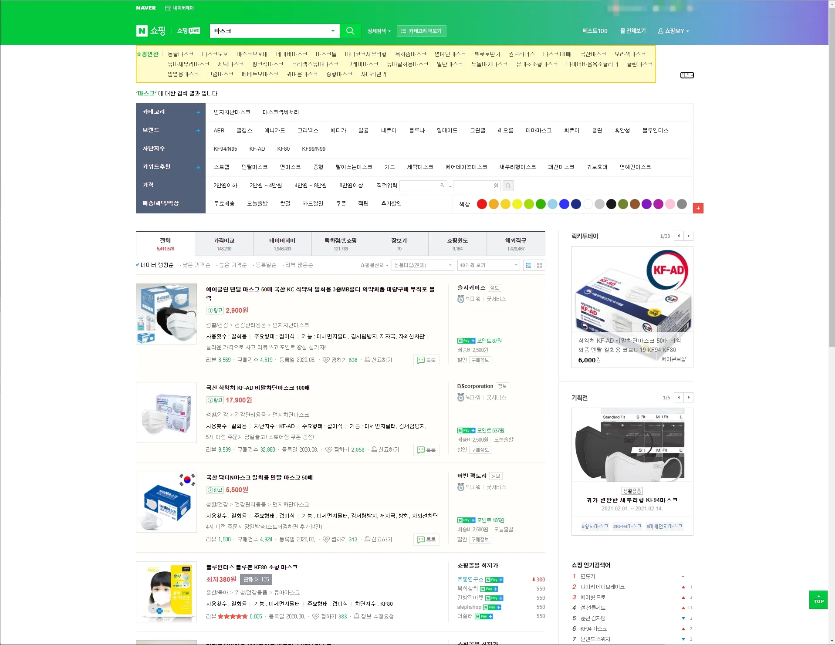Open 블루인더스 KF80 product thumbnail
The width and height of the screenshot is (835, 645).
(x=166, y=592)
